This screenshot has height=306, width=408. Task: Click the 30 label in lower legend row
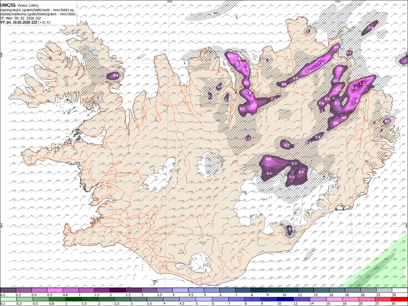[x=394, y=304]
